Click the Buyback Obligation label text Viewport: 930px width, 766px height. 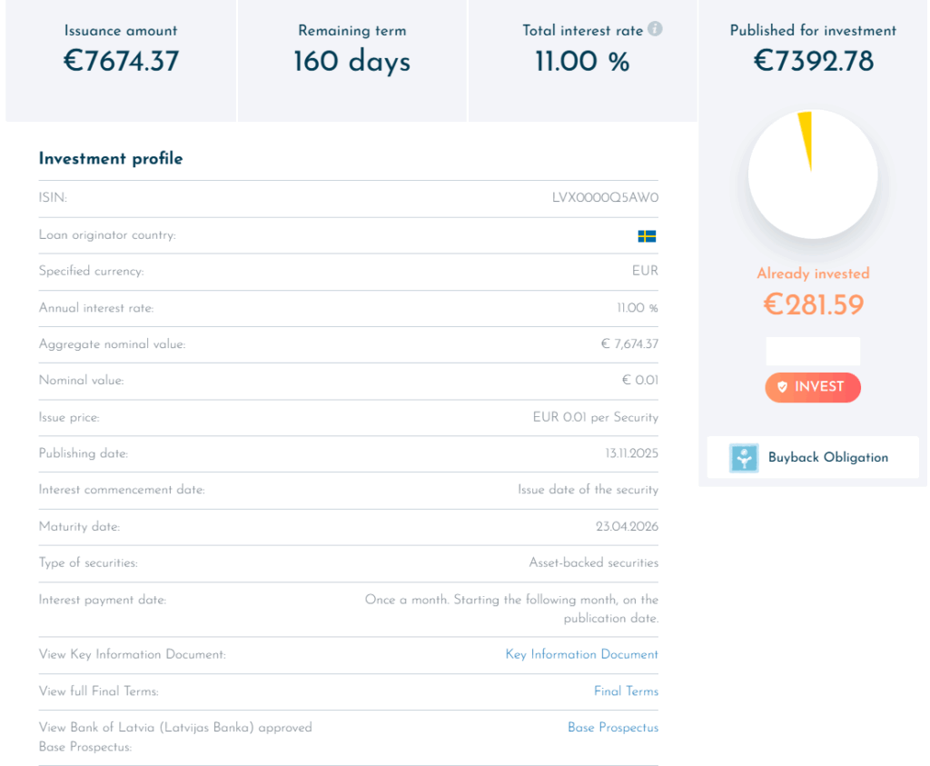[827, 458]
